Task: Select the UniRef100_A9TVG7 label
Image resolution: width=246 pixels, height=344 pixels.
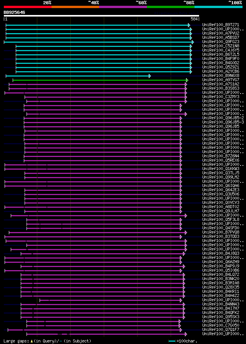Action: (x=221, y=80)
